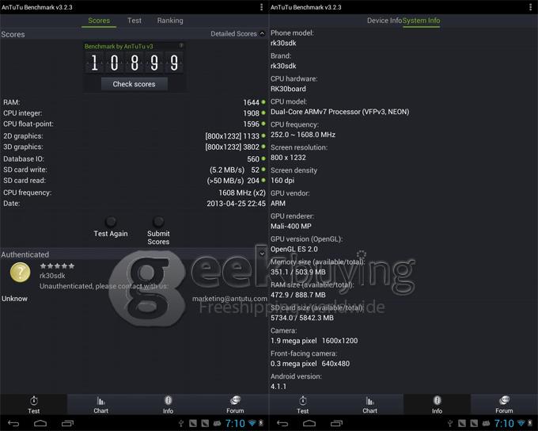Screen dimensions: 538x431
Task: Click the Check scores button
Action: click(x=134, y=84)
